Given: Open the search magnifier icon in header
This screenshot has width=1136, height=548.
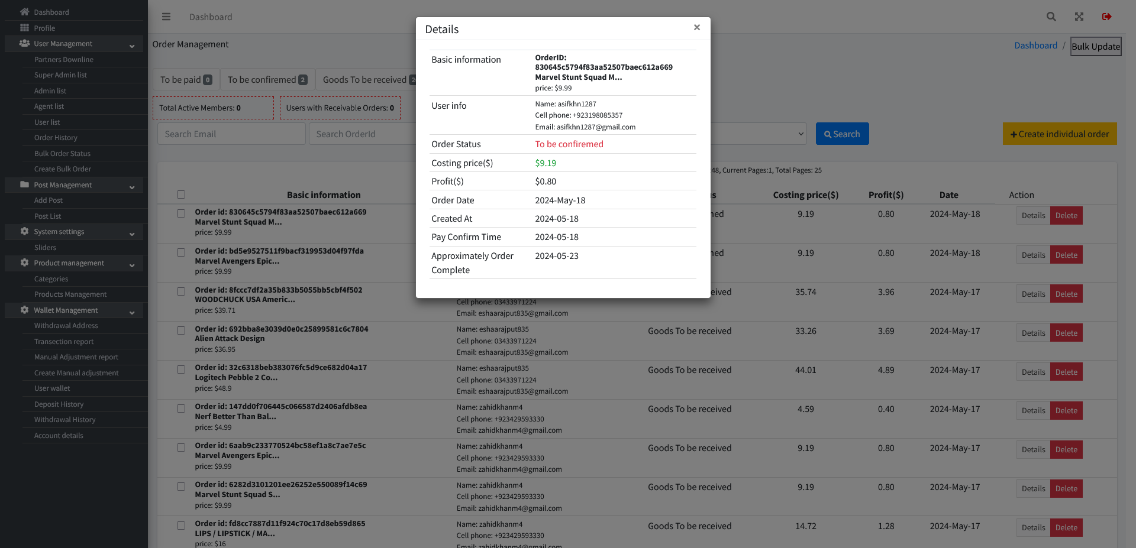Looking at the screenshot, I should (1051, 17).
